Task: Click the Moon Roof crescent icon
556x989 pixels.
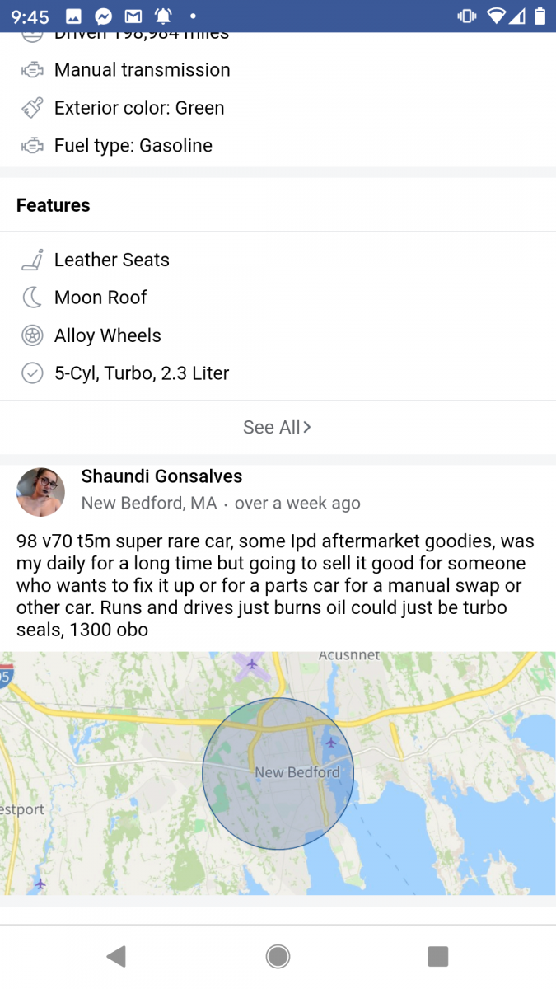Action: (31, 298)
